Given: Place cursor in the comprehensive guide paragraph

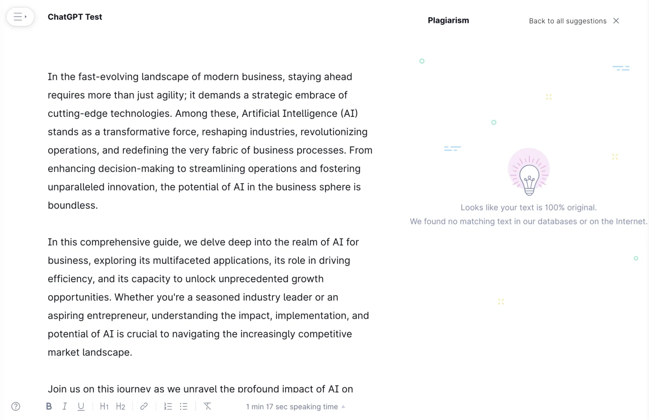Looking at the screenshot, I should point(208,297).
